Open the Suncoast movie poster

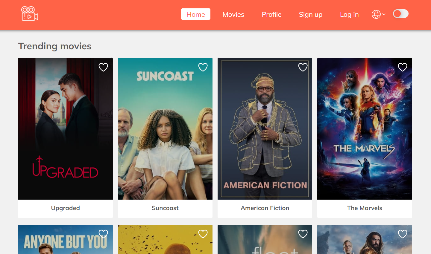click(x=165, y=128)
